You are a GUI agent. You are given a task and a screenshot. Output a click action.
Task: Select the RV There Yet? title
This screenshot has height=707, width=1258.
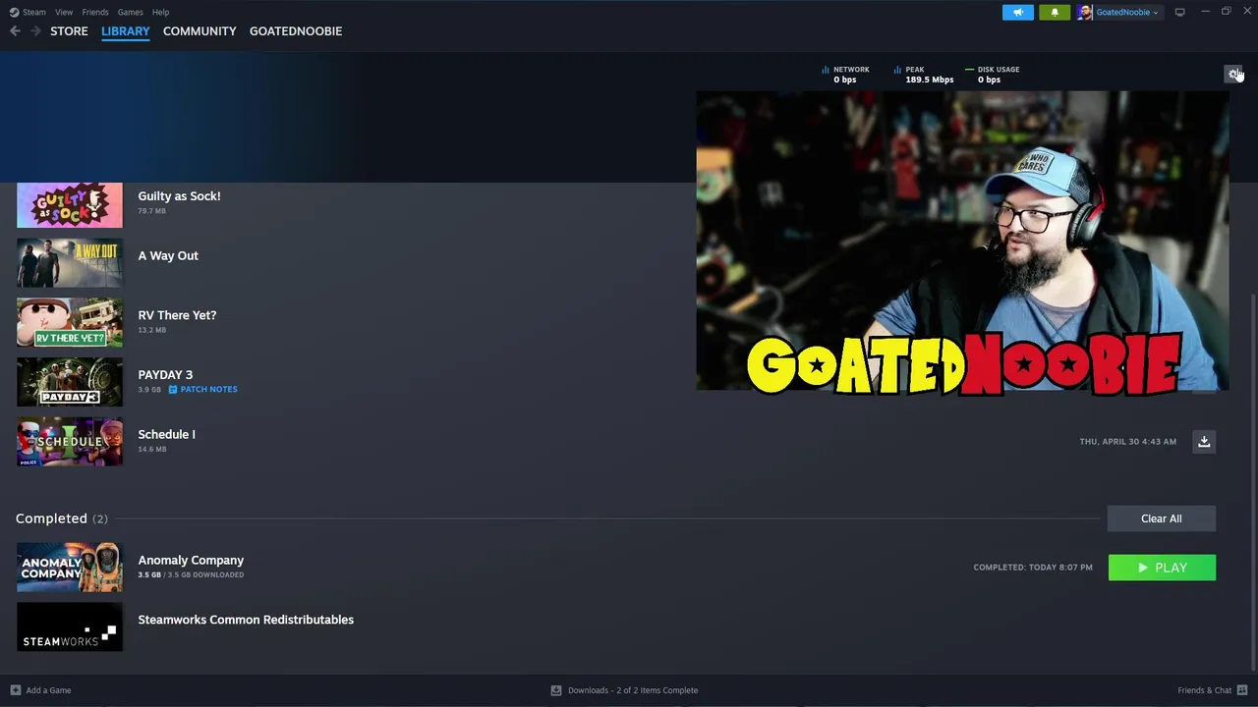177,315
